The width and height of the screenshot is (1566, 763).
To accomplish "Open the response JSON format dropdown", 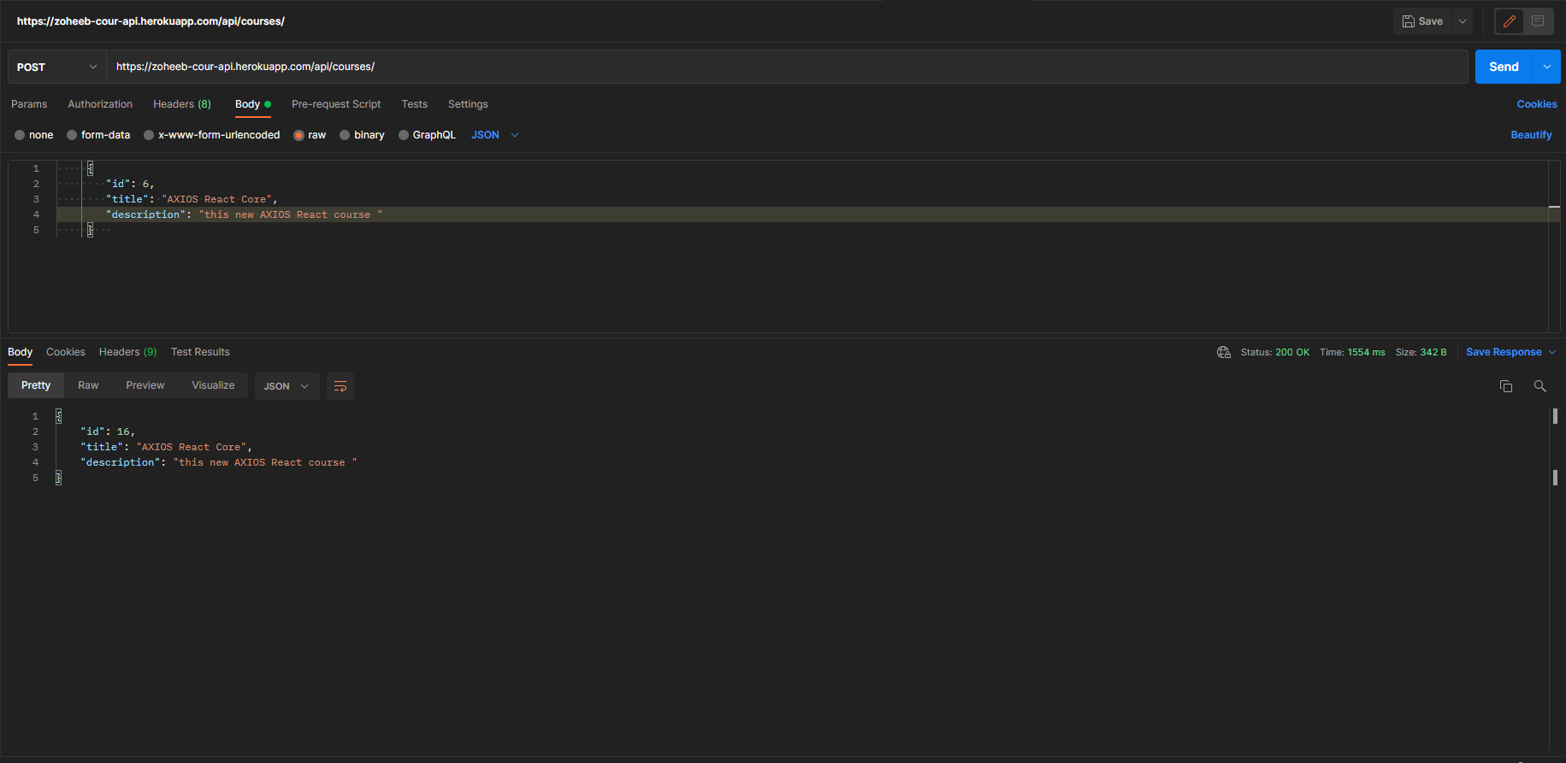I will 287,386.
